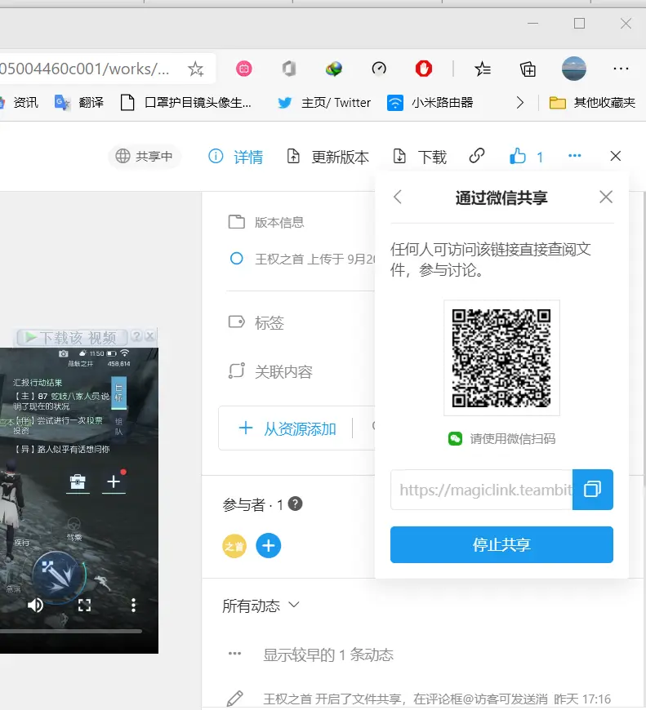The image size is (646, 710).
Task: Click the WeChat QR code image
Action: [x=501, y=357]
